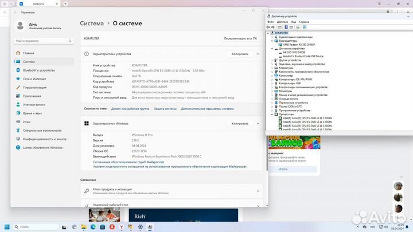Open Соглашение об использовании служб Майкрософт

tap(128, 162)
